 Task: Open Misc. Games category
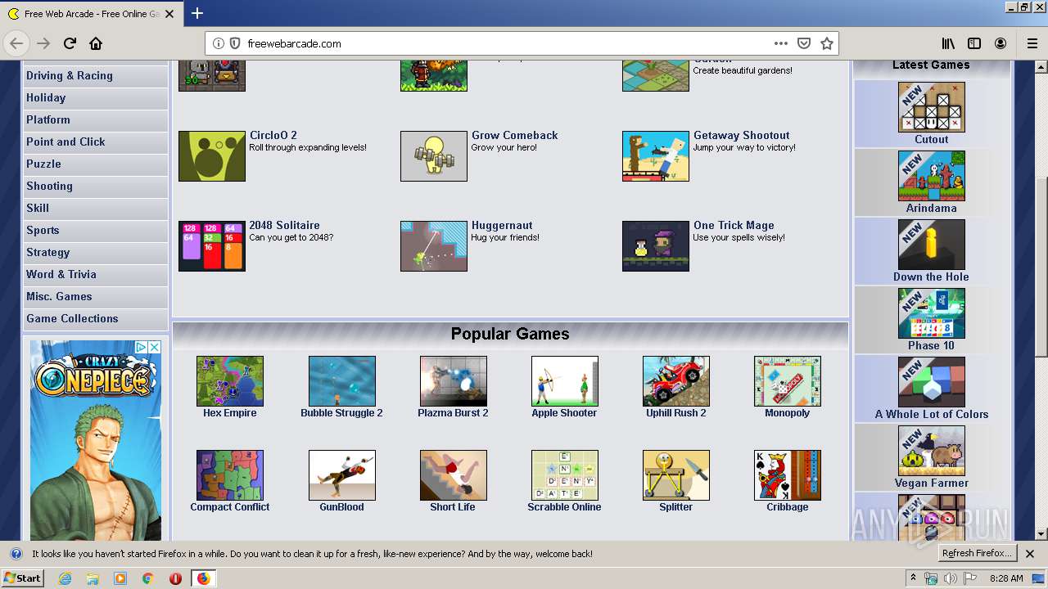point(95,297)
